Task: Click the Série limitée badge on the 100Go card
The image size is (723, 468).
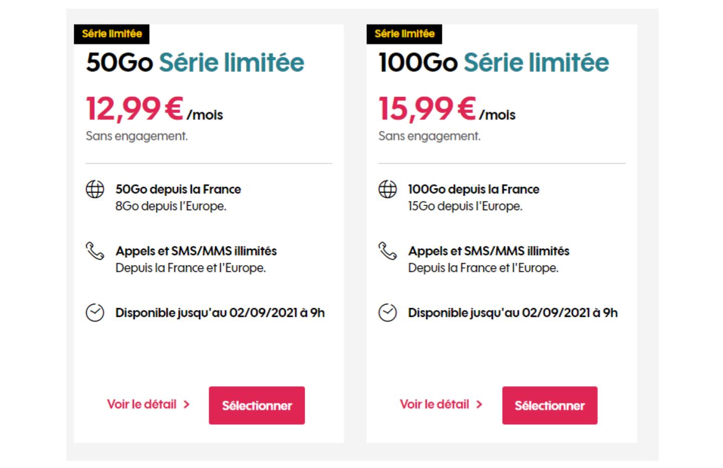Action: point(405,34)
